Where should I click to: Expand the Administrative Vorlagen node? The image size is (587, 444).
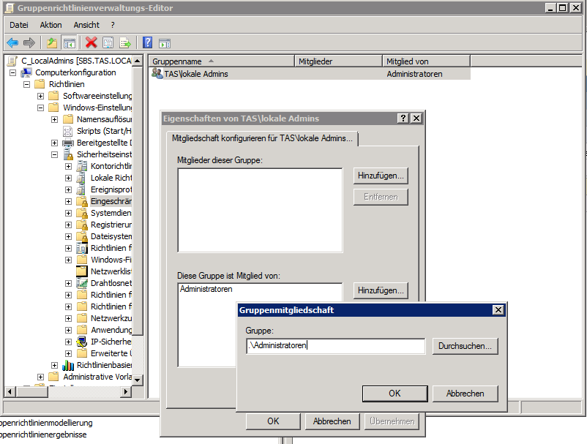tap(40, 377)
